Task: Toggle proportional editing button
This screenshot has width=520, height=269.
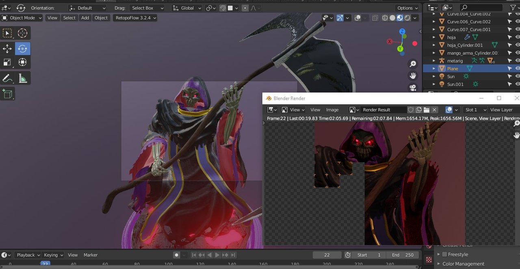Action: click(245, 8)
